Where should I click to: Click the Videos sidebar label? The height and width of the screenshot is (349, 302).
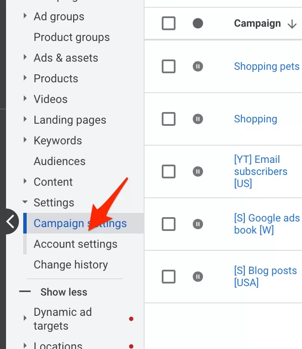coord(51,99)
